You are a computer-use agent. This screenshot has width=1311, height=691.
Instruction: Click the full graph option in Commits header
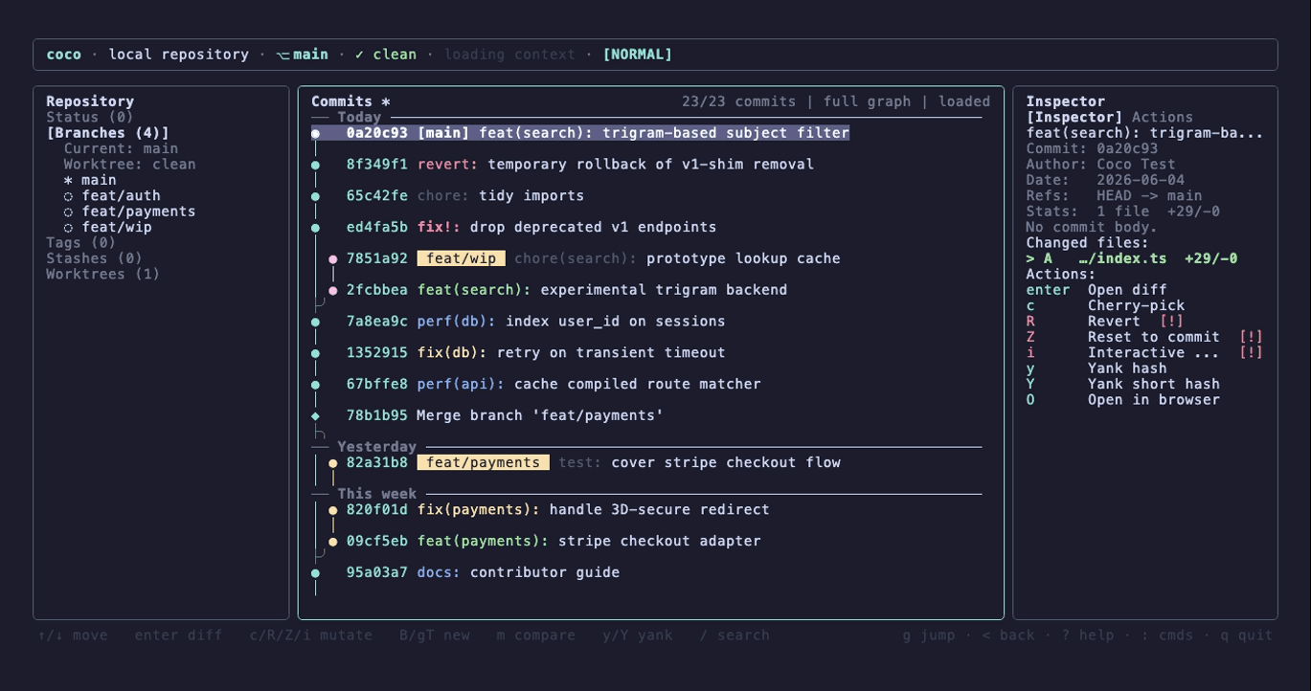point(867,101)
